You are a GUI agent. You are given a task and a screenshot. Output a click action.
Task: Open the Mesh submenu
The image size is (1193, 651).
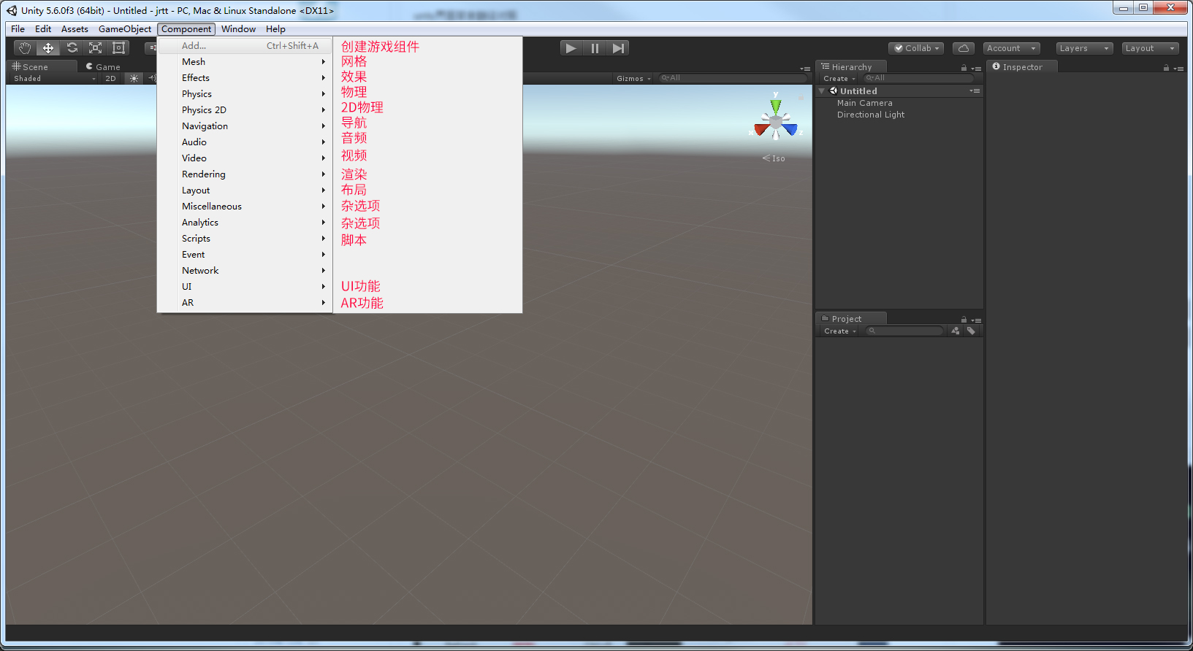point(245,62)
